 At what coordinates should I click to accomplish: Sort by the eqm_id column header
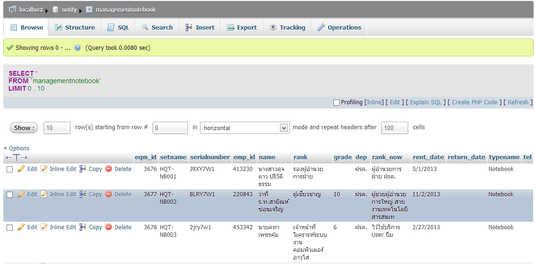click(145, 157)
